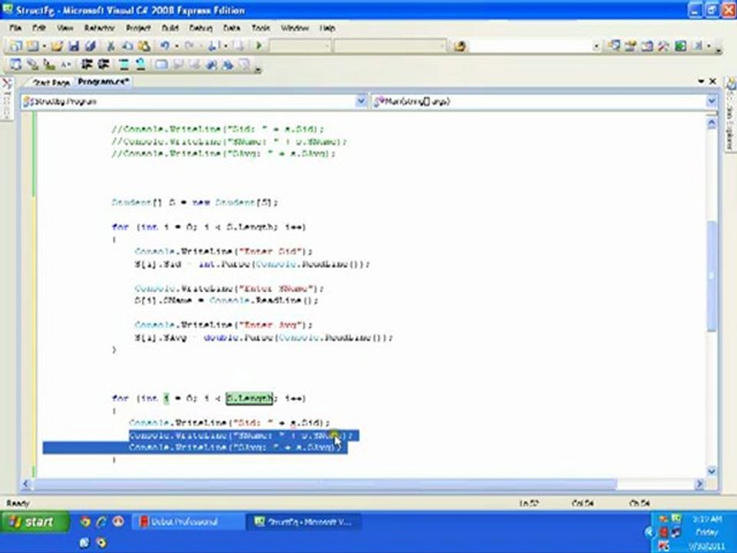Click the horizontal scrollbar left arrow
The width and height of the screenshot is (737, 553).
click(26, 483)
